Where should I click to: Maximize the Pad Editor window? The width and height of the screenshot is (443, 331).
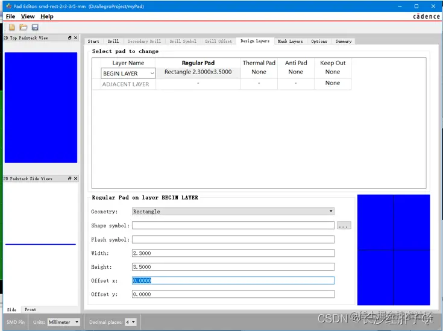[x=416, y=6]
